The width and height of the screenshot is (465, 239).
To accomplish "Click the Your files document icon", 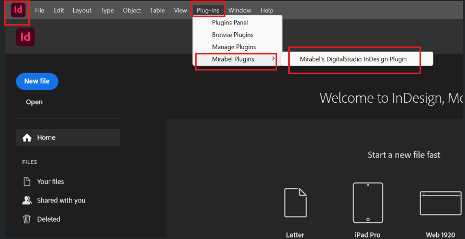I will point(27,181).
